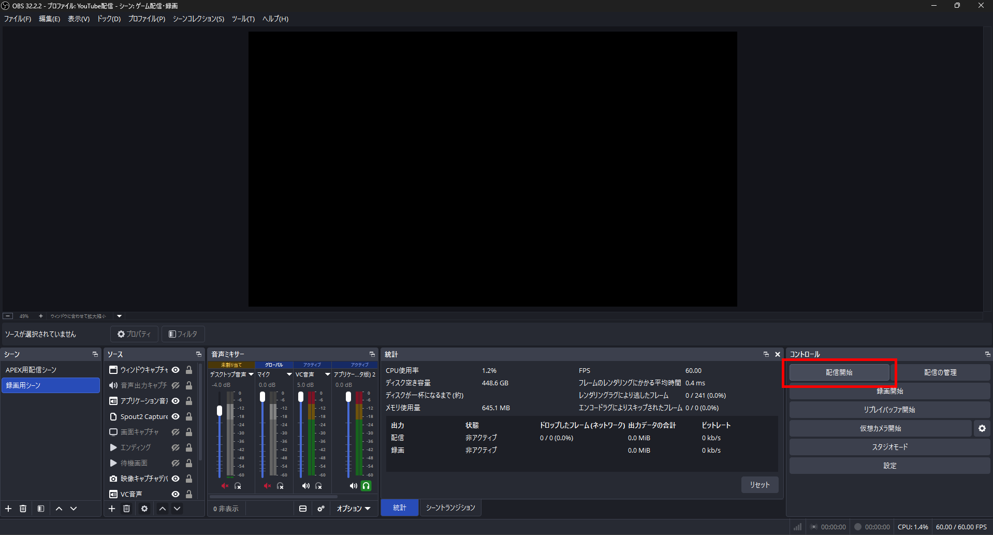
Task: Expand デスクトップ音声 channel options arrow
Action: [251, 374]
